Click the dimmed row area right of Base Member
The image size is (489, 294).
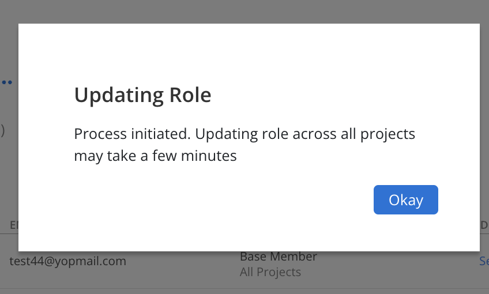pyautogui.click(x=396, y=261)
